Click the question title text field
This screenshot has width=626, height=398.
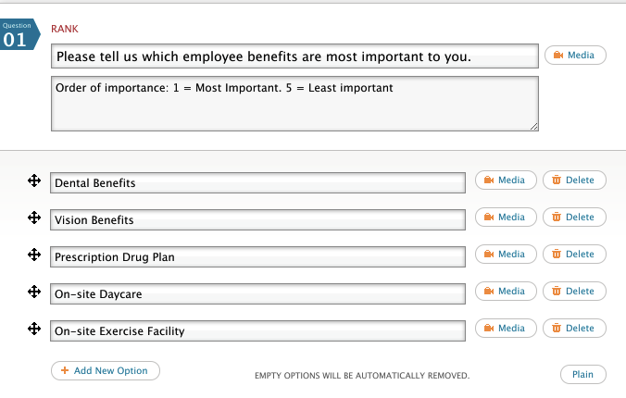[294, 56]
